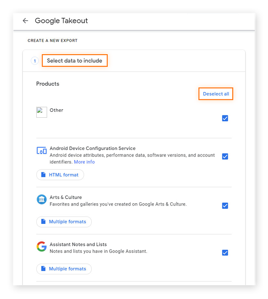
Task: Open Multiple formats for Arts & Culture
Action: point(64,222)
